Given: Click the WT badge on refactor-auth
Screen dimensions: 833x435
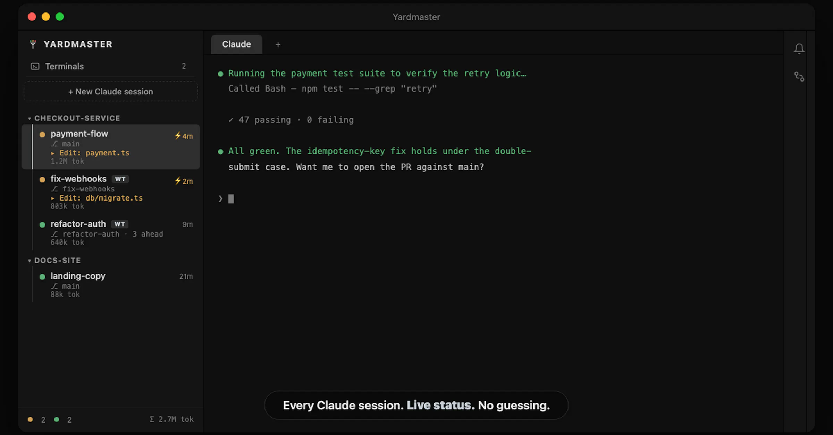Looking at the screenshot, I should coord(120,224).
